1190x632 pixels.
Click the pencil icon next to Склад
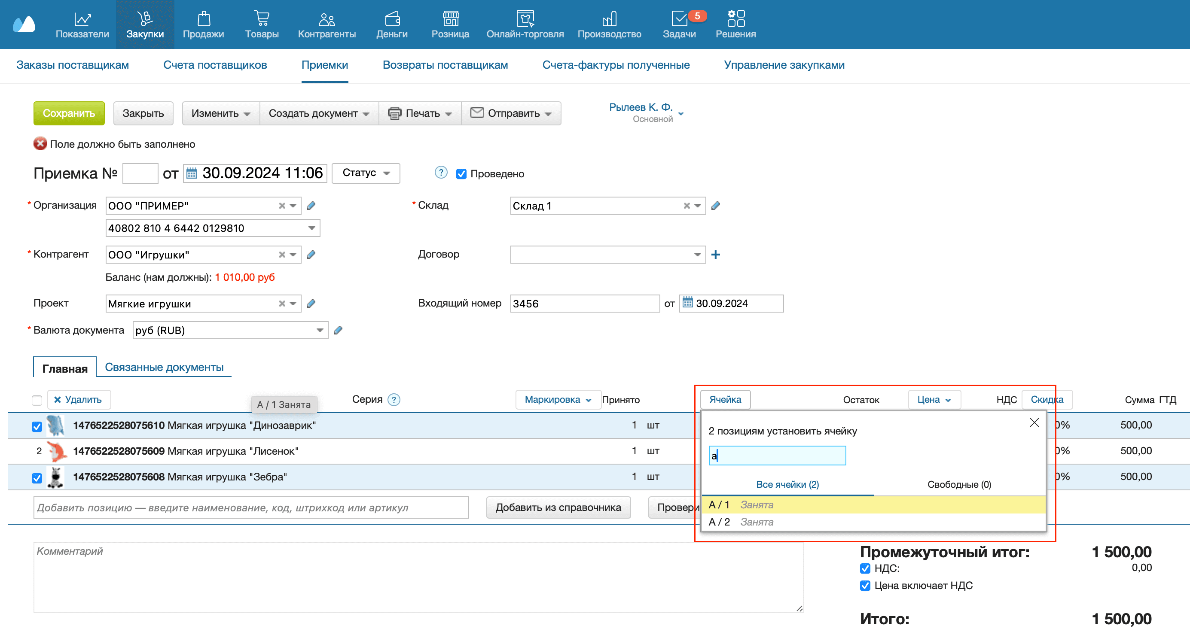pos(716,206)
